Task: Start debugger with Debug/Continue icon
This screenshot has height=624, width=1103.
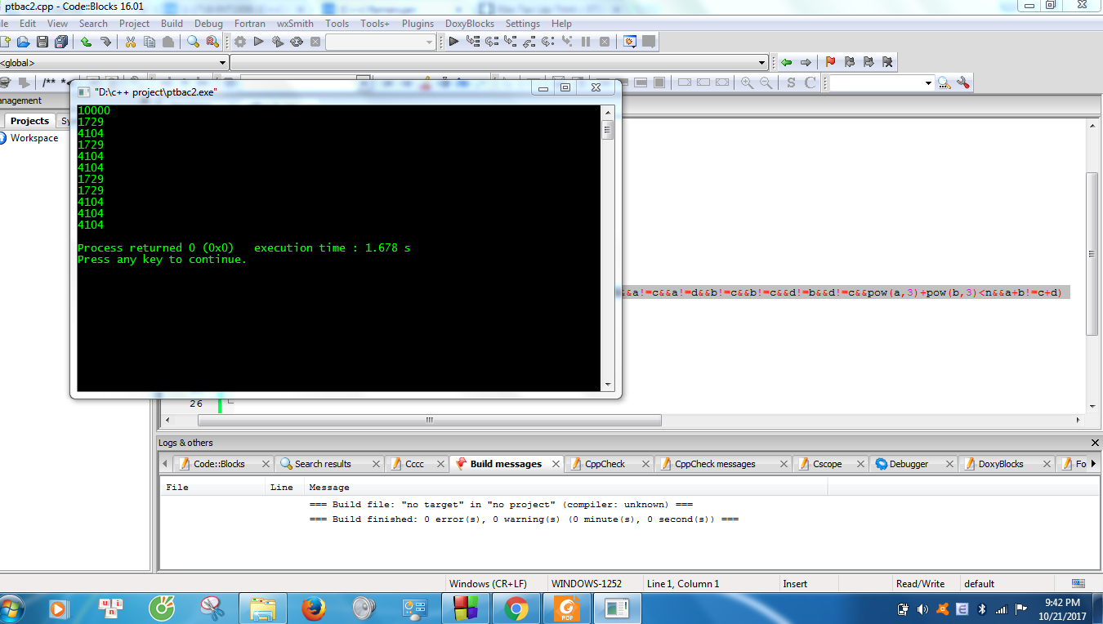Action: point(453,42)
